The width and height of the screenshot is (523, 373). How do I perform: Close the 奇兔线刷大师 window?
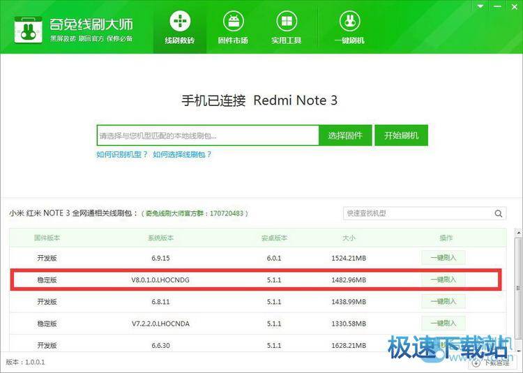[x=513, y=6]
